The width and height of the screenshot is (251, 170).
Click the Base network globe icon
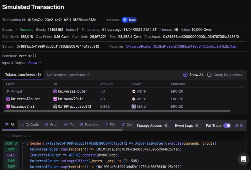coord(125,20)
